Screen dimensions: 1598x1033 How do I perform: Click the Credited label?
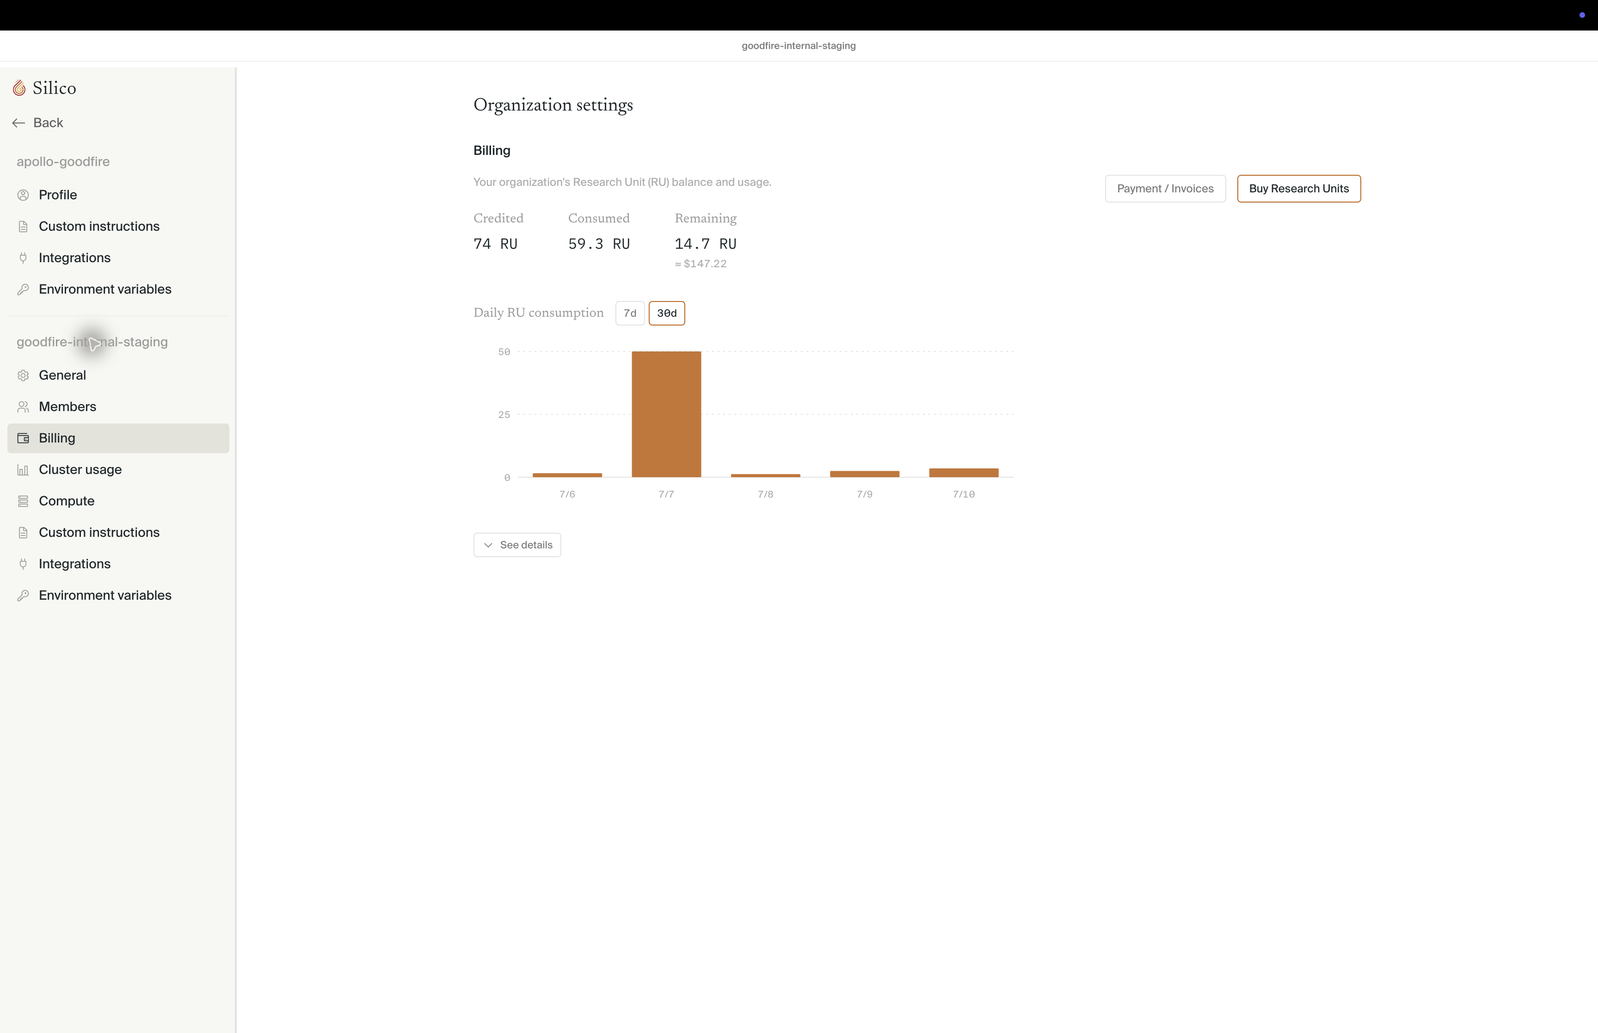(498, 219)
